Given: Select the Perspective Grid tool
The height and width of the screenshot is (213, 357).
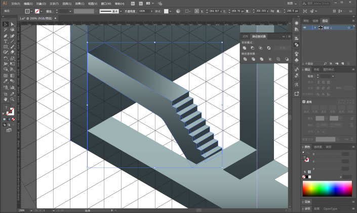Looking at the screenshot, I should [x=12, y=69].
